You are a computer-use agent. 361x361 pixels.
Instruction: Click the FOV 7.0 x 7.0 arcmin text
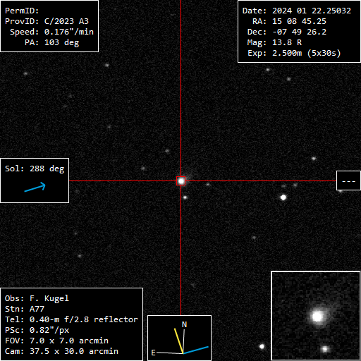[x=56, y=341]
